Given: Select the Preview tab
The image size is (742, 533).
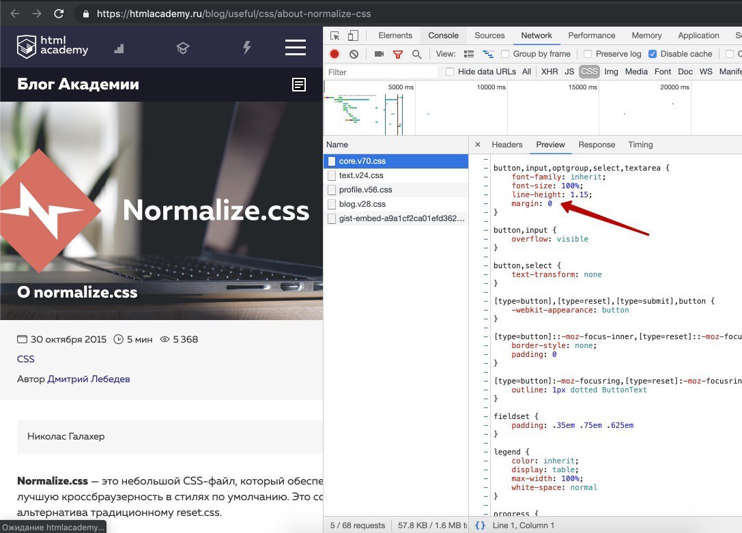Looking at the screenshot, I should 550,145.
